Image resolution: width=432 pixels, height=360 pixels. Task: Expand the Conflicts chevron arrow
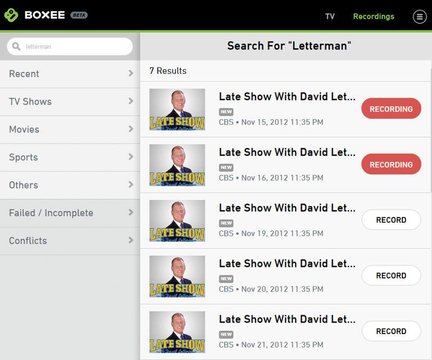coord(131,240)
